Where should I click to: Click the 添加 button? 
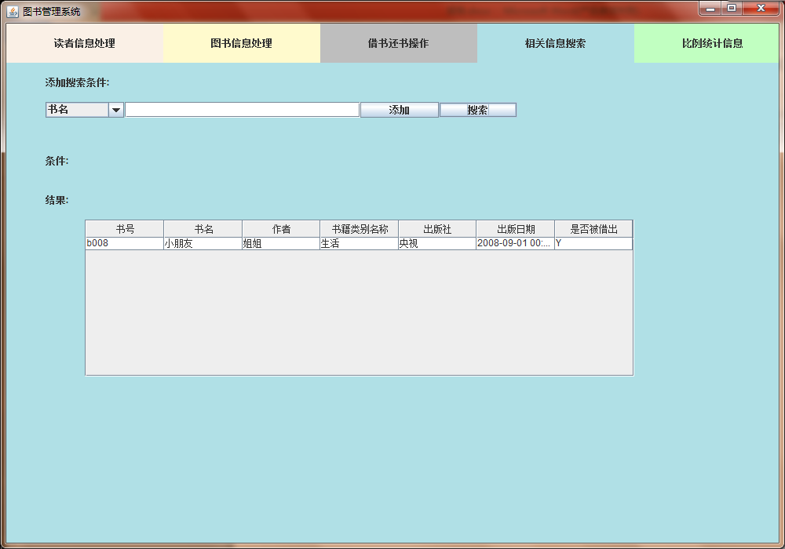pos(400,110)
